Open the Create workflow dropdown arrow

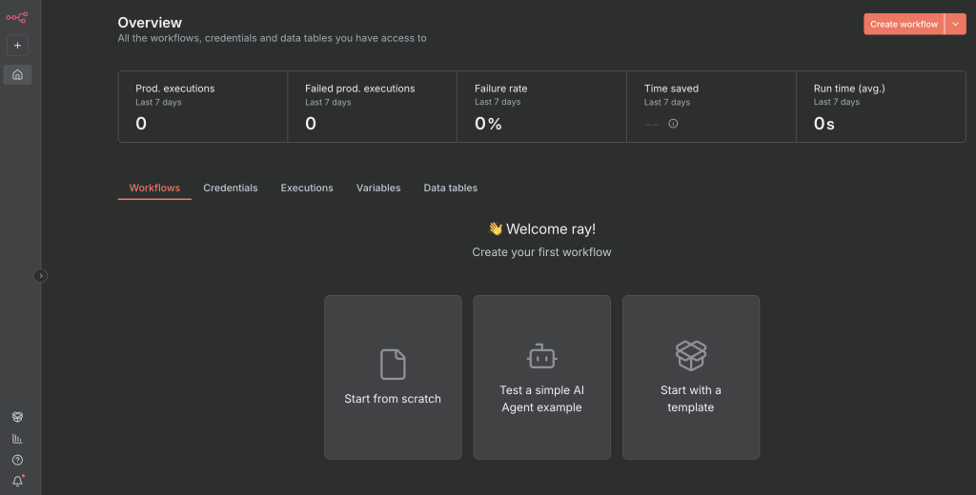[x=955, y=24]
